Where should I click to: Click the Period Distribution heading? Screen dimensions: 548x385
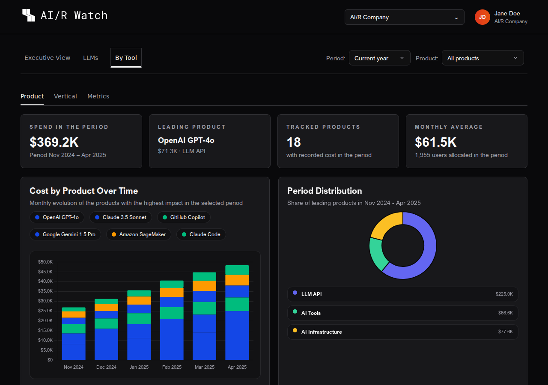tap(325, 191)
